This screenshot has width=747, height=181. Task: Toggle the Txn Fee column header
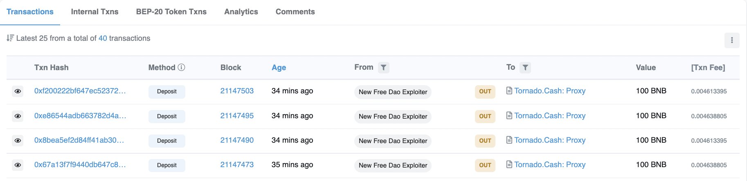(x=708, y=68)
